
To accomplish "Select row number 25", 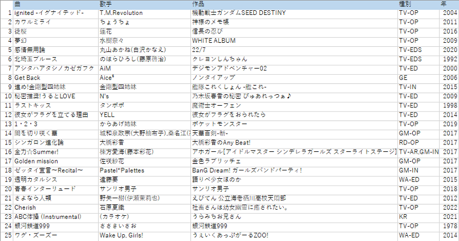I will click(6, 235).
